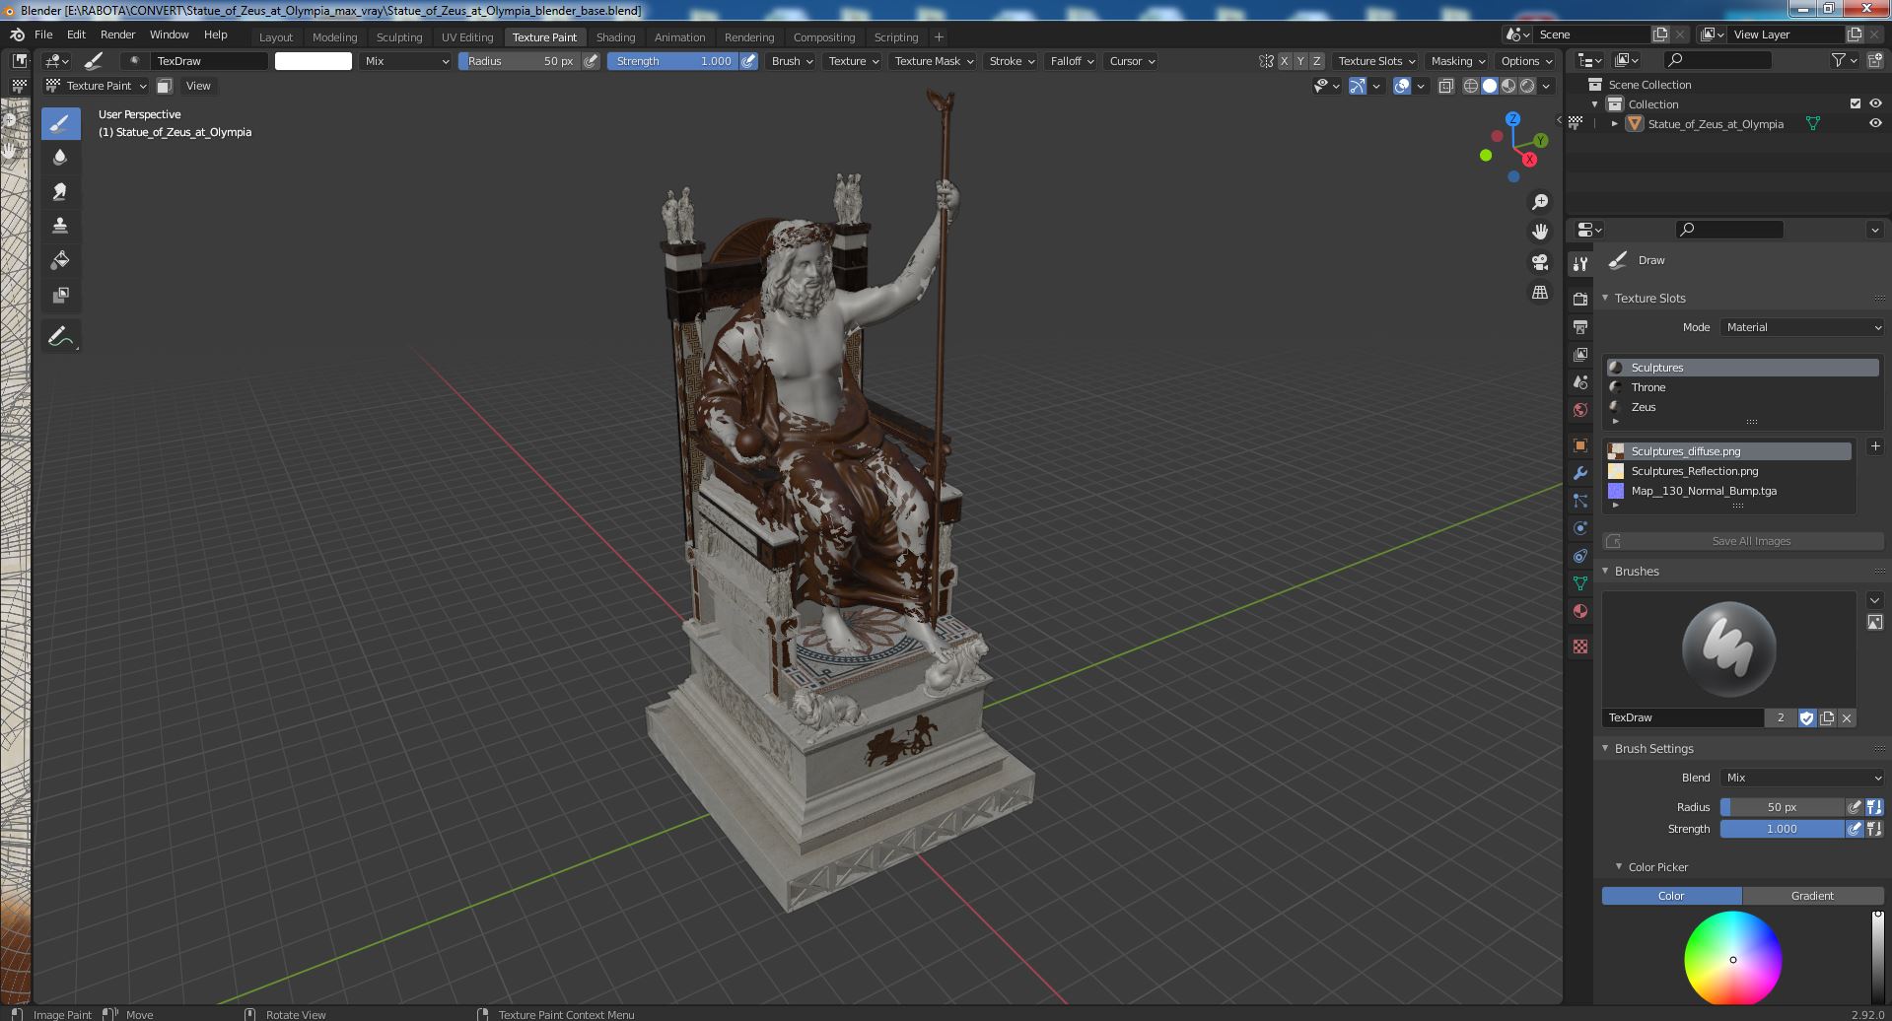1892x1021 pixels.
Task: Select the Color picker tab
Action: (1671, 896)
